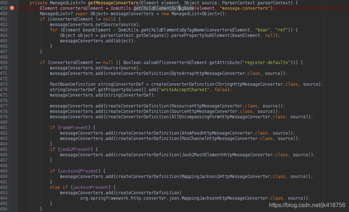Click Jaxb2RootElementHttpMessageConverter class reference
Viewport: 349px width, 212px height.
coord(227,155)
